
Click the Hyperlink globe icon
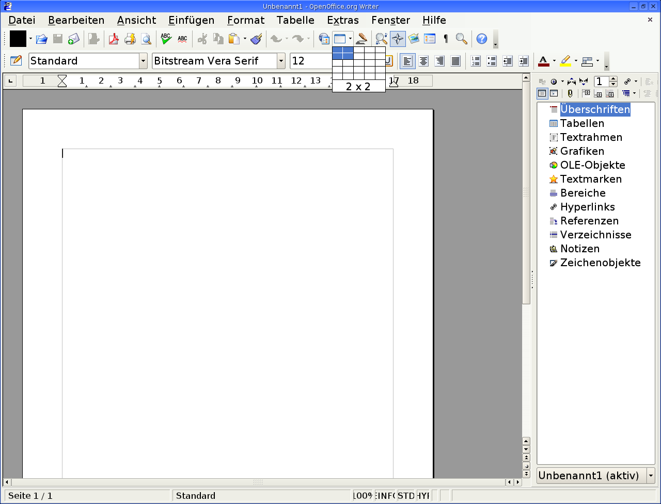point(324,39)
